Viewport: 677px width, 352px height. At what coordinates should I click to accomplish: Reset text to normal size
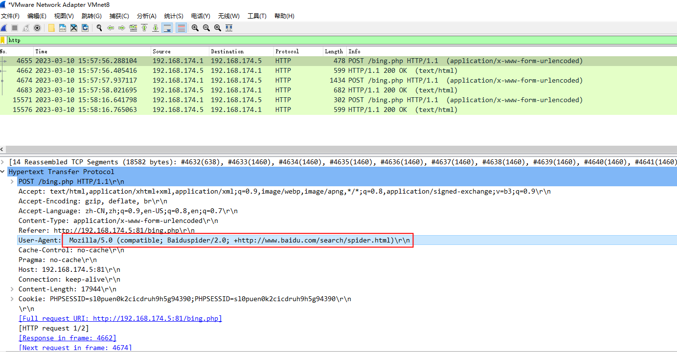(x=218, y=28)
